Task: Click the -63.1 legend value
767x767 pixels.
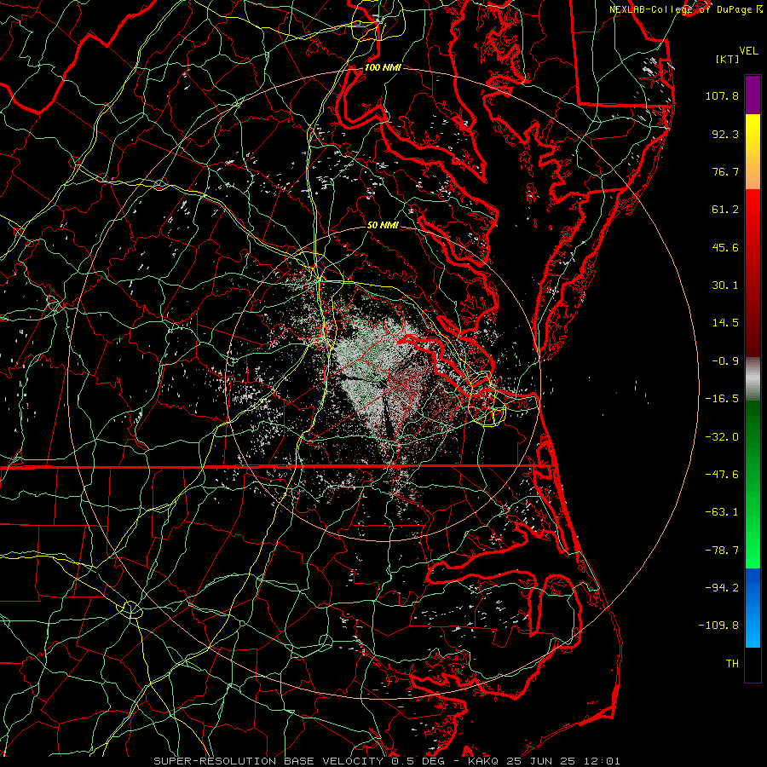Action: (722, 512)
